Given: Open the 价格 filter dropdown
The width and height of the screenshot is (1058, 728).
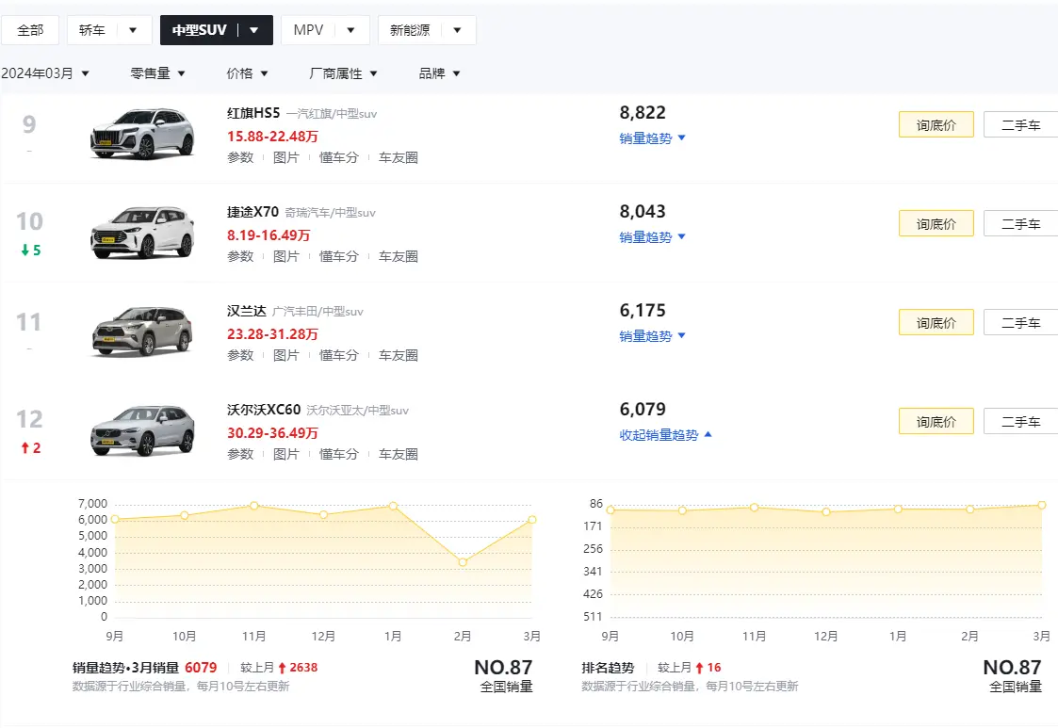Looking at the screenshot, I should point(247,73).
